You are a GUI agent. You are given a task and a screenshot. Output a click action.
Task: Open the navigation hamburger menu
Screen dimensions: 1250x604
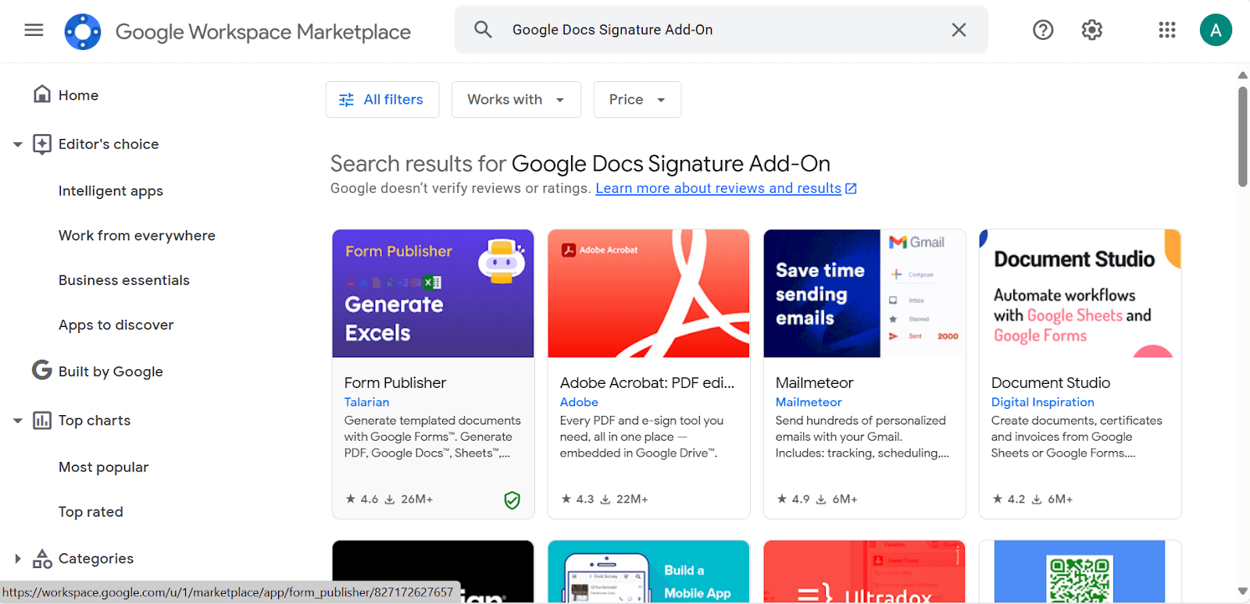[x=33, y=30]
